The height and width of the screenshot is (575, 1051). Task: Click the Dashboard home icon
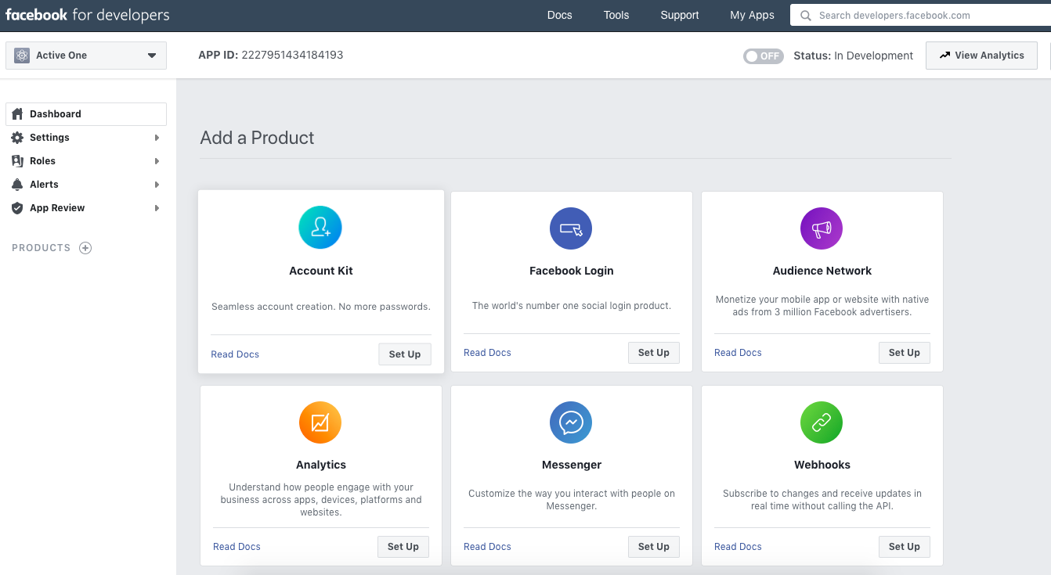coord(17,114)
